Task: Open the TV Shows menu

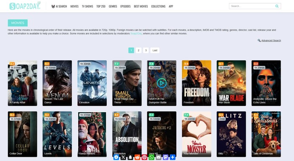Action: coord(87,6)
